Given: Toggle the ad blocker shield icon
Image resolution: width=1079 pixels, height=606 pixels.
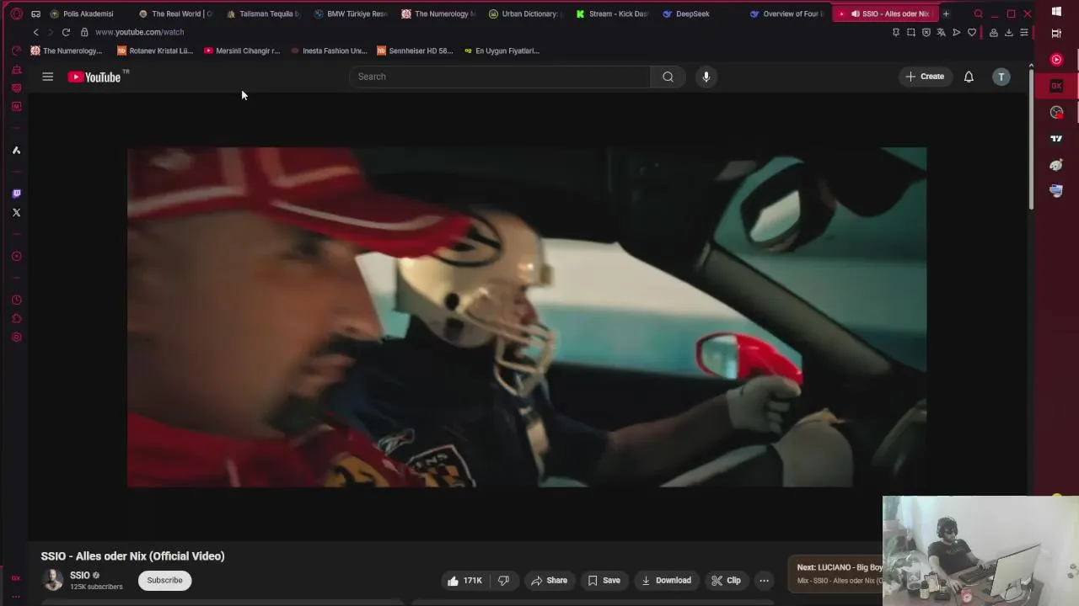Looking at the screenshot, I should 926,32.
